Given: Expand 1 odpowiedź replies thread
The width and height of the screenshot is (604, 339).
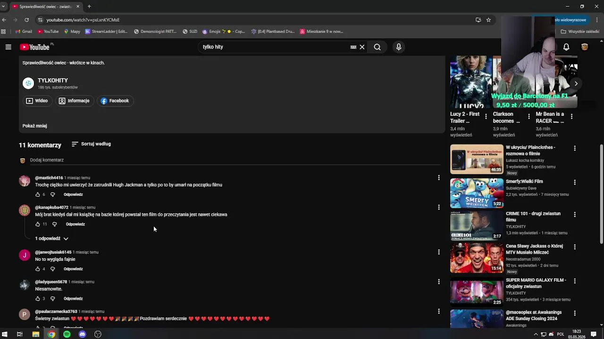Looking at the screenshot, I should [51, 239].
